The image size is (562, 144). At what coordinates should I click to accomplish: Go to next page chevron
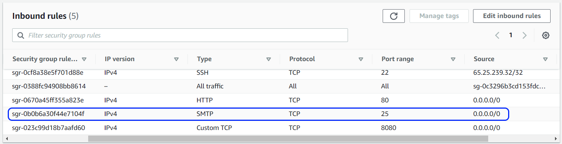524,35
